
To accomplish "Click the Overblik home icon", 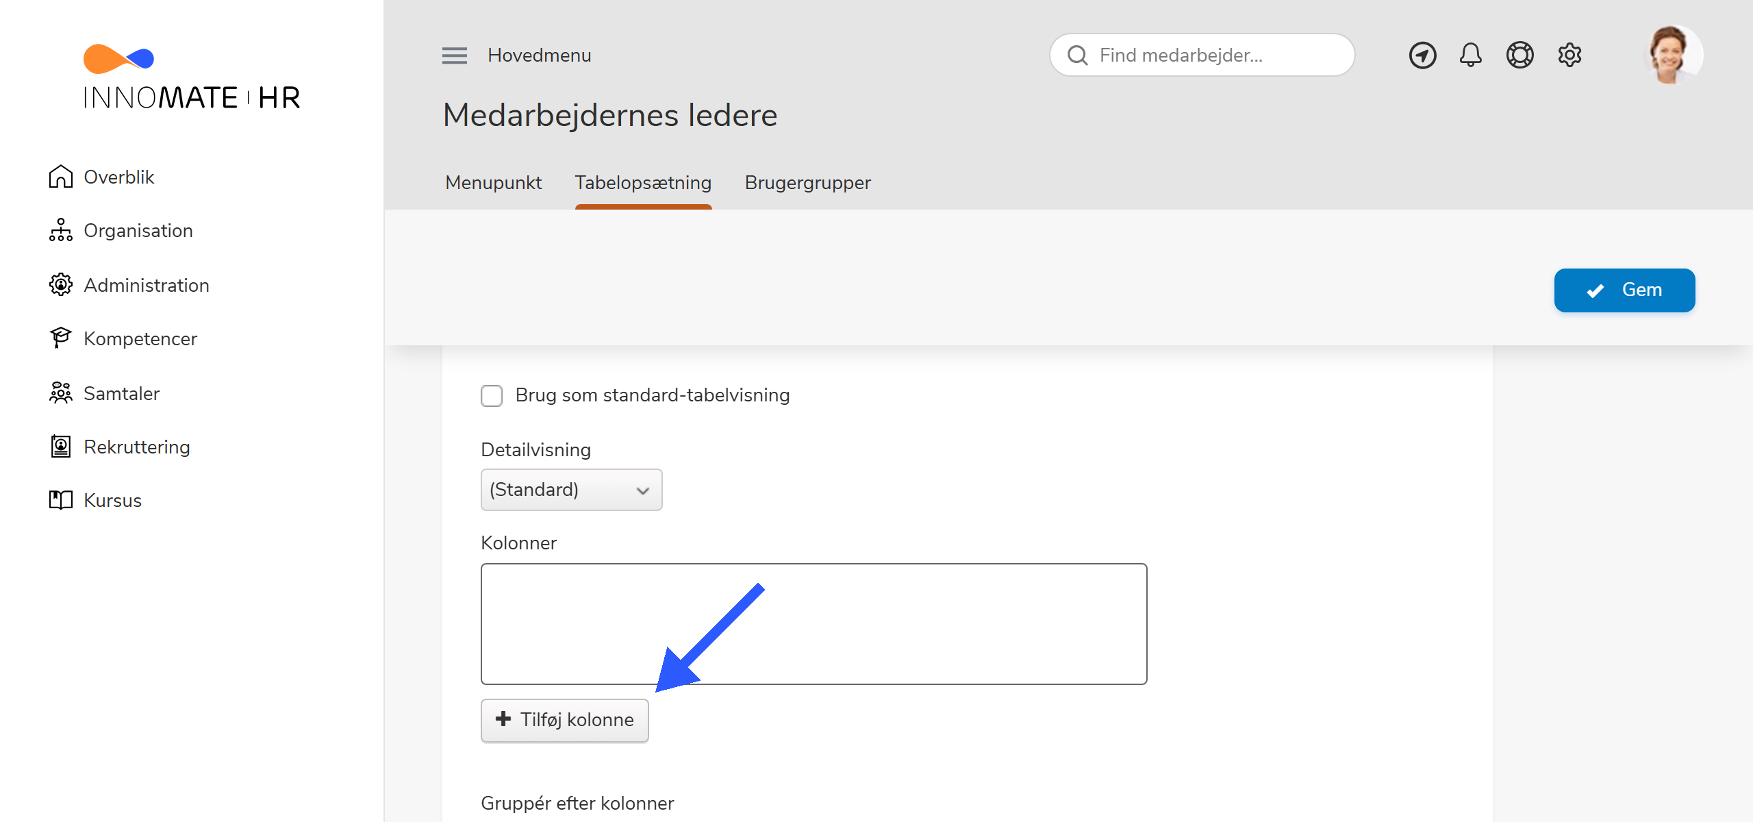I will [60, 177].
